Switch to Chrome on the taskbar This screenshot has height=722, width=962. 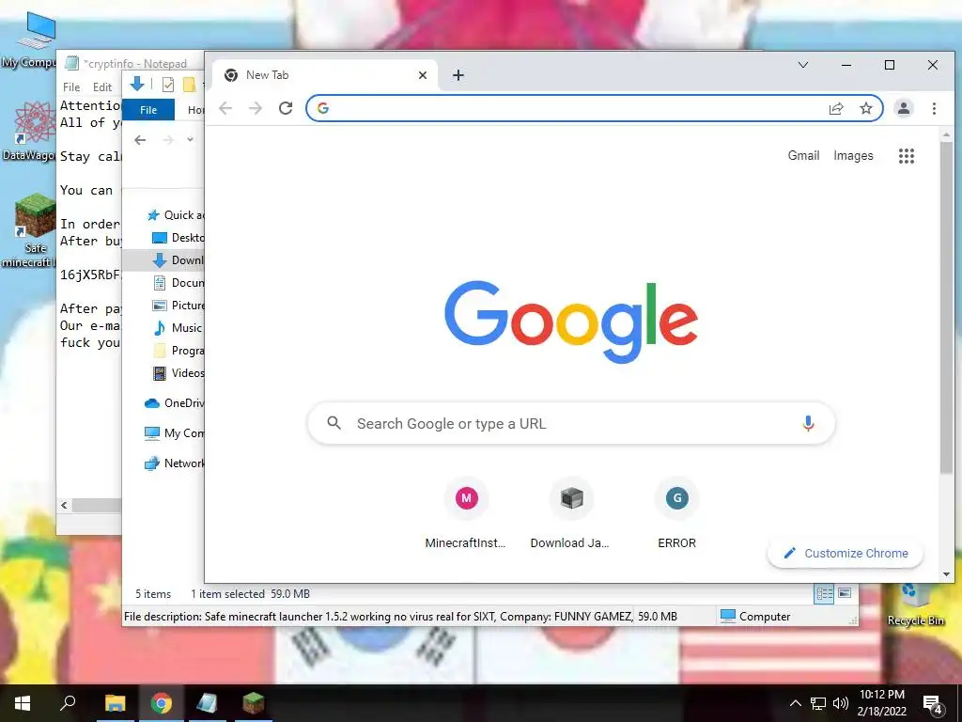tap(161, 703)
